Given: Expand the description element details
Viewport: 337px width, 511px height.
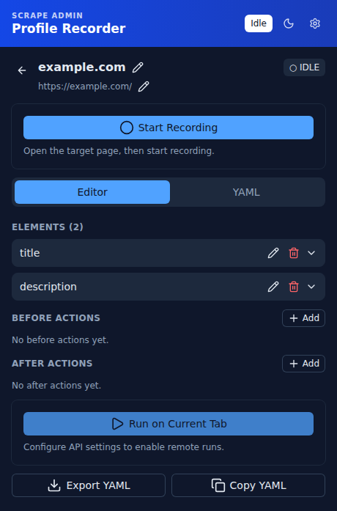Looking at the screenshot, I should click(x=311, y=287).
